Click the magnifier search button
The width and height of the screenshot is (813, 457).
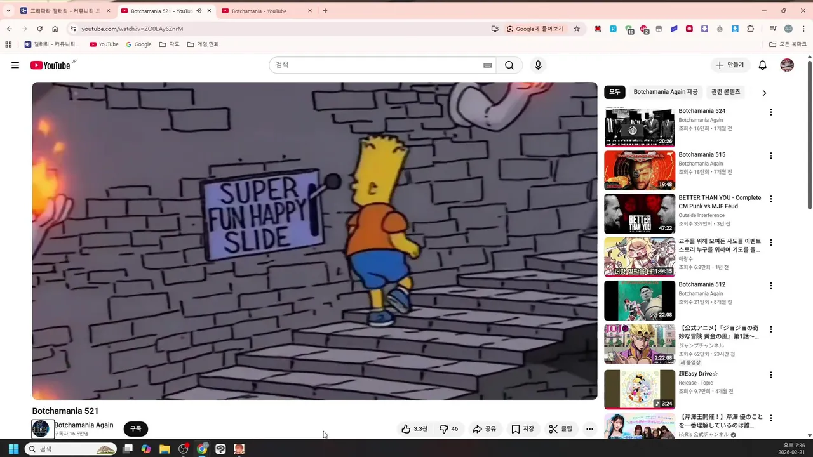pyautogui.click(x=509, y=65)
